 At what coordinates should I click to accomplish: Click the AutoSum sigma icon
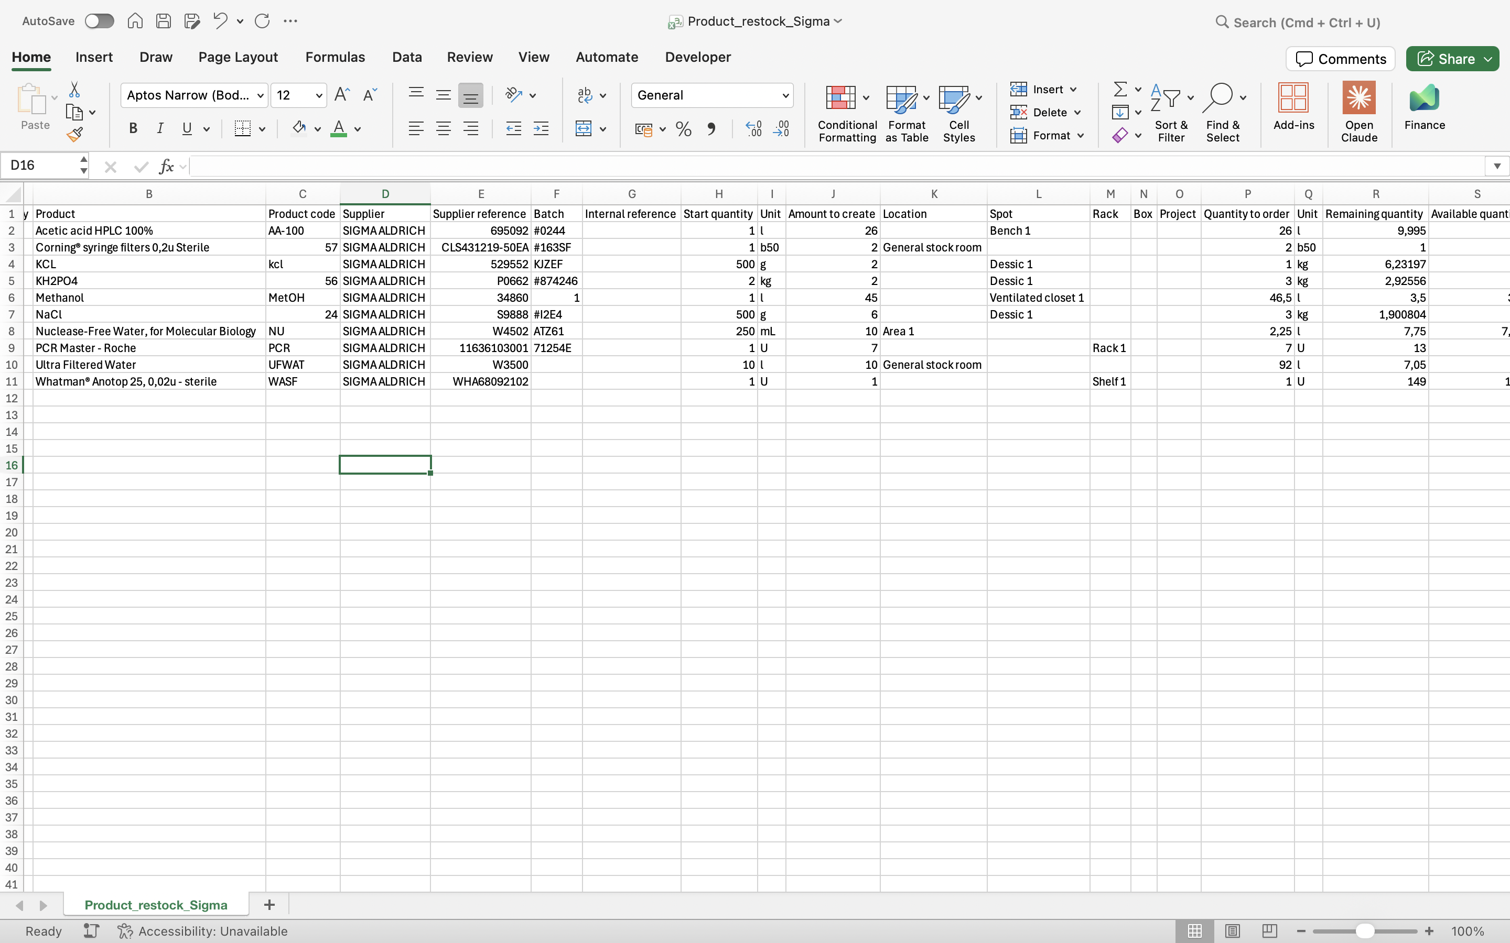(1120, 89)
